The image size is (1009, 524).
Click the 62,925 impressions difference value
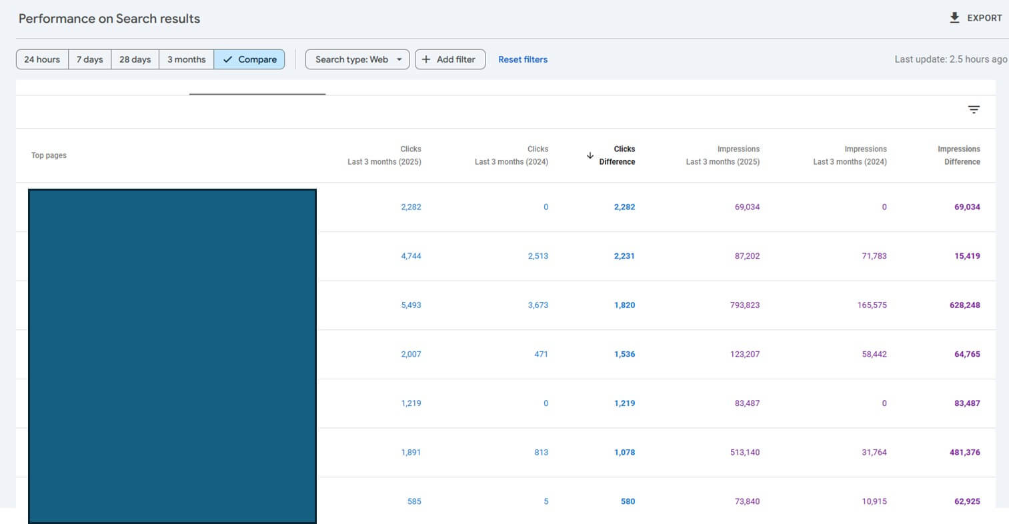[x=967, y=502]
